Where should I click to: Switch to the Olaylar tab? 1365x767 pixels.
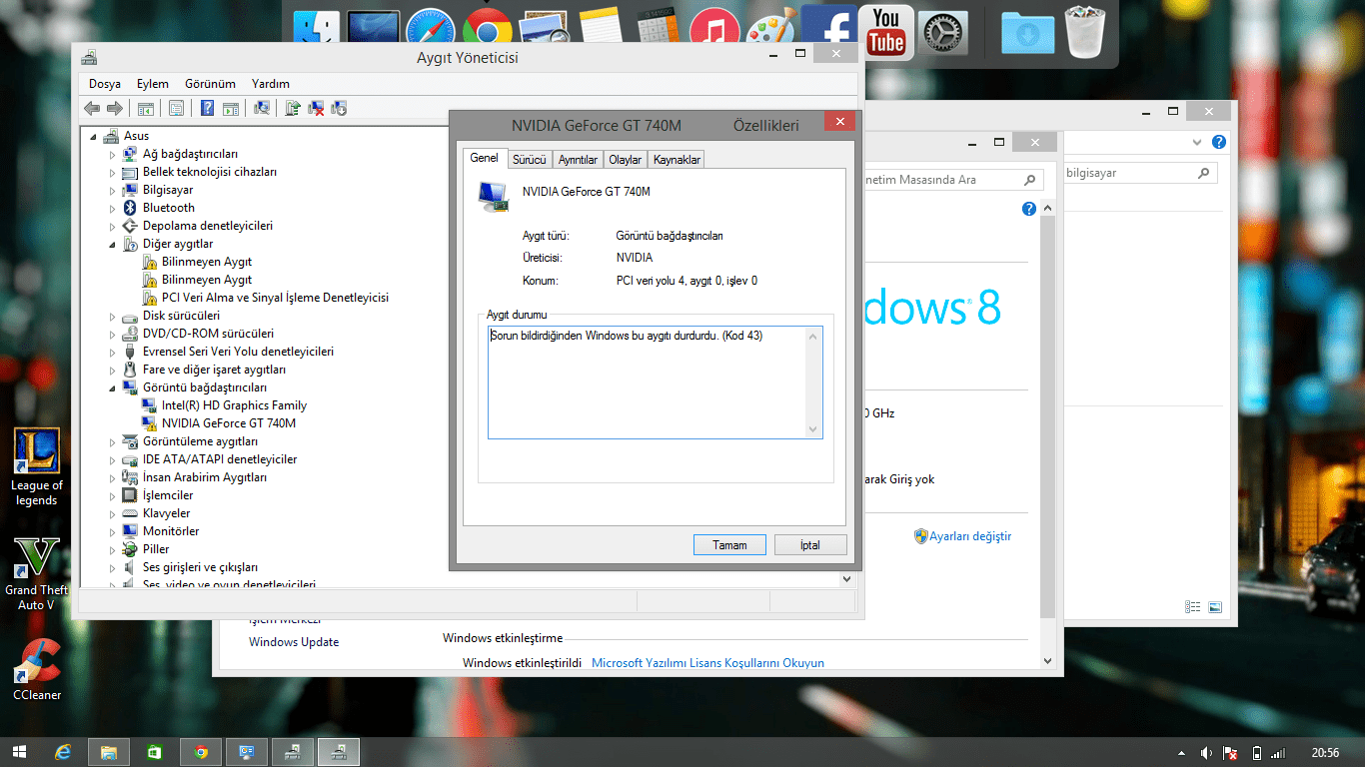point(626,160)
